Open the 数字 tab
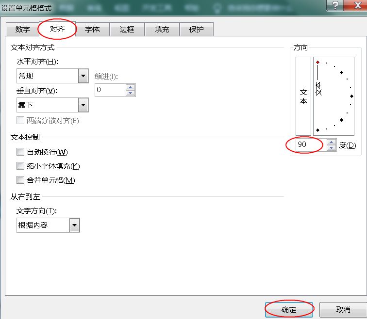Viewport: 367px width, 319px height. [x=22, y=30]
